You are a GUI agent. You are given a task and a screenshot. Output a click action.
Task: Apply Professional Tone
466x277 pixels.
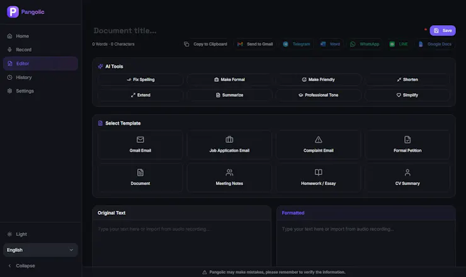coord(318,95)
